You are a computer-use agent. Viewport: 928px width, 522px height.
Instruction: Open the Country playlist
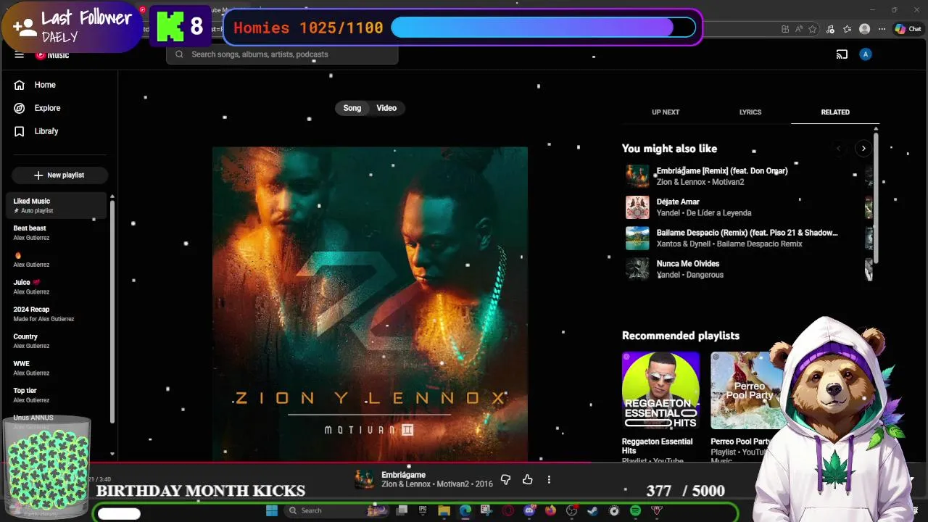(x=58, y=341)
